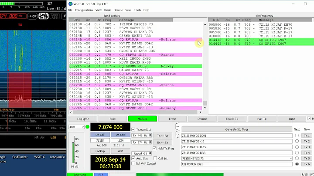The height and width of the screenshot is (176, 314).
Task: Toggle Hold Tx Freq checkbox
Action: [154, 149]
